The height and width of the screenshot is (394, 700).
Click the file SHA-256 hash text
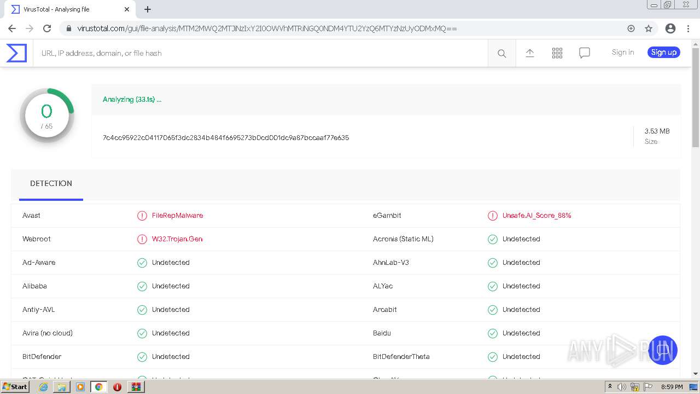coord(226,138)
